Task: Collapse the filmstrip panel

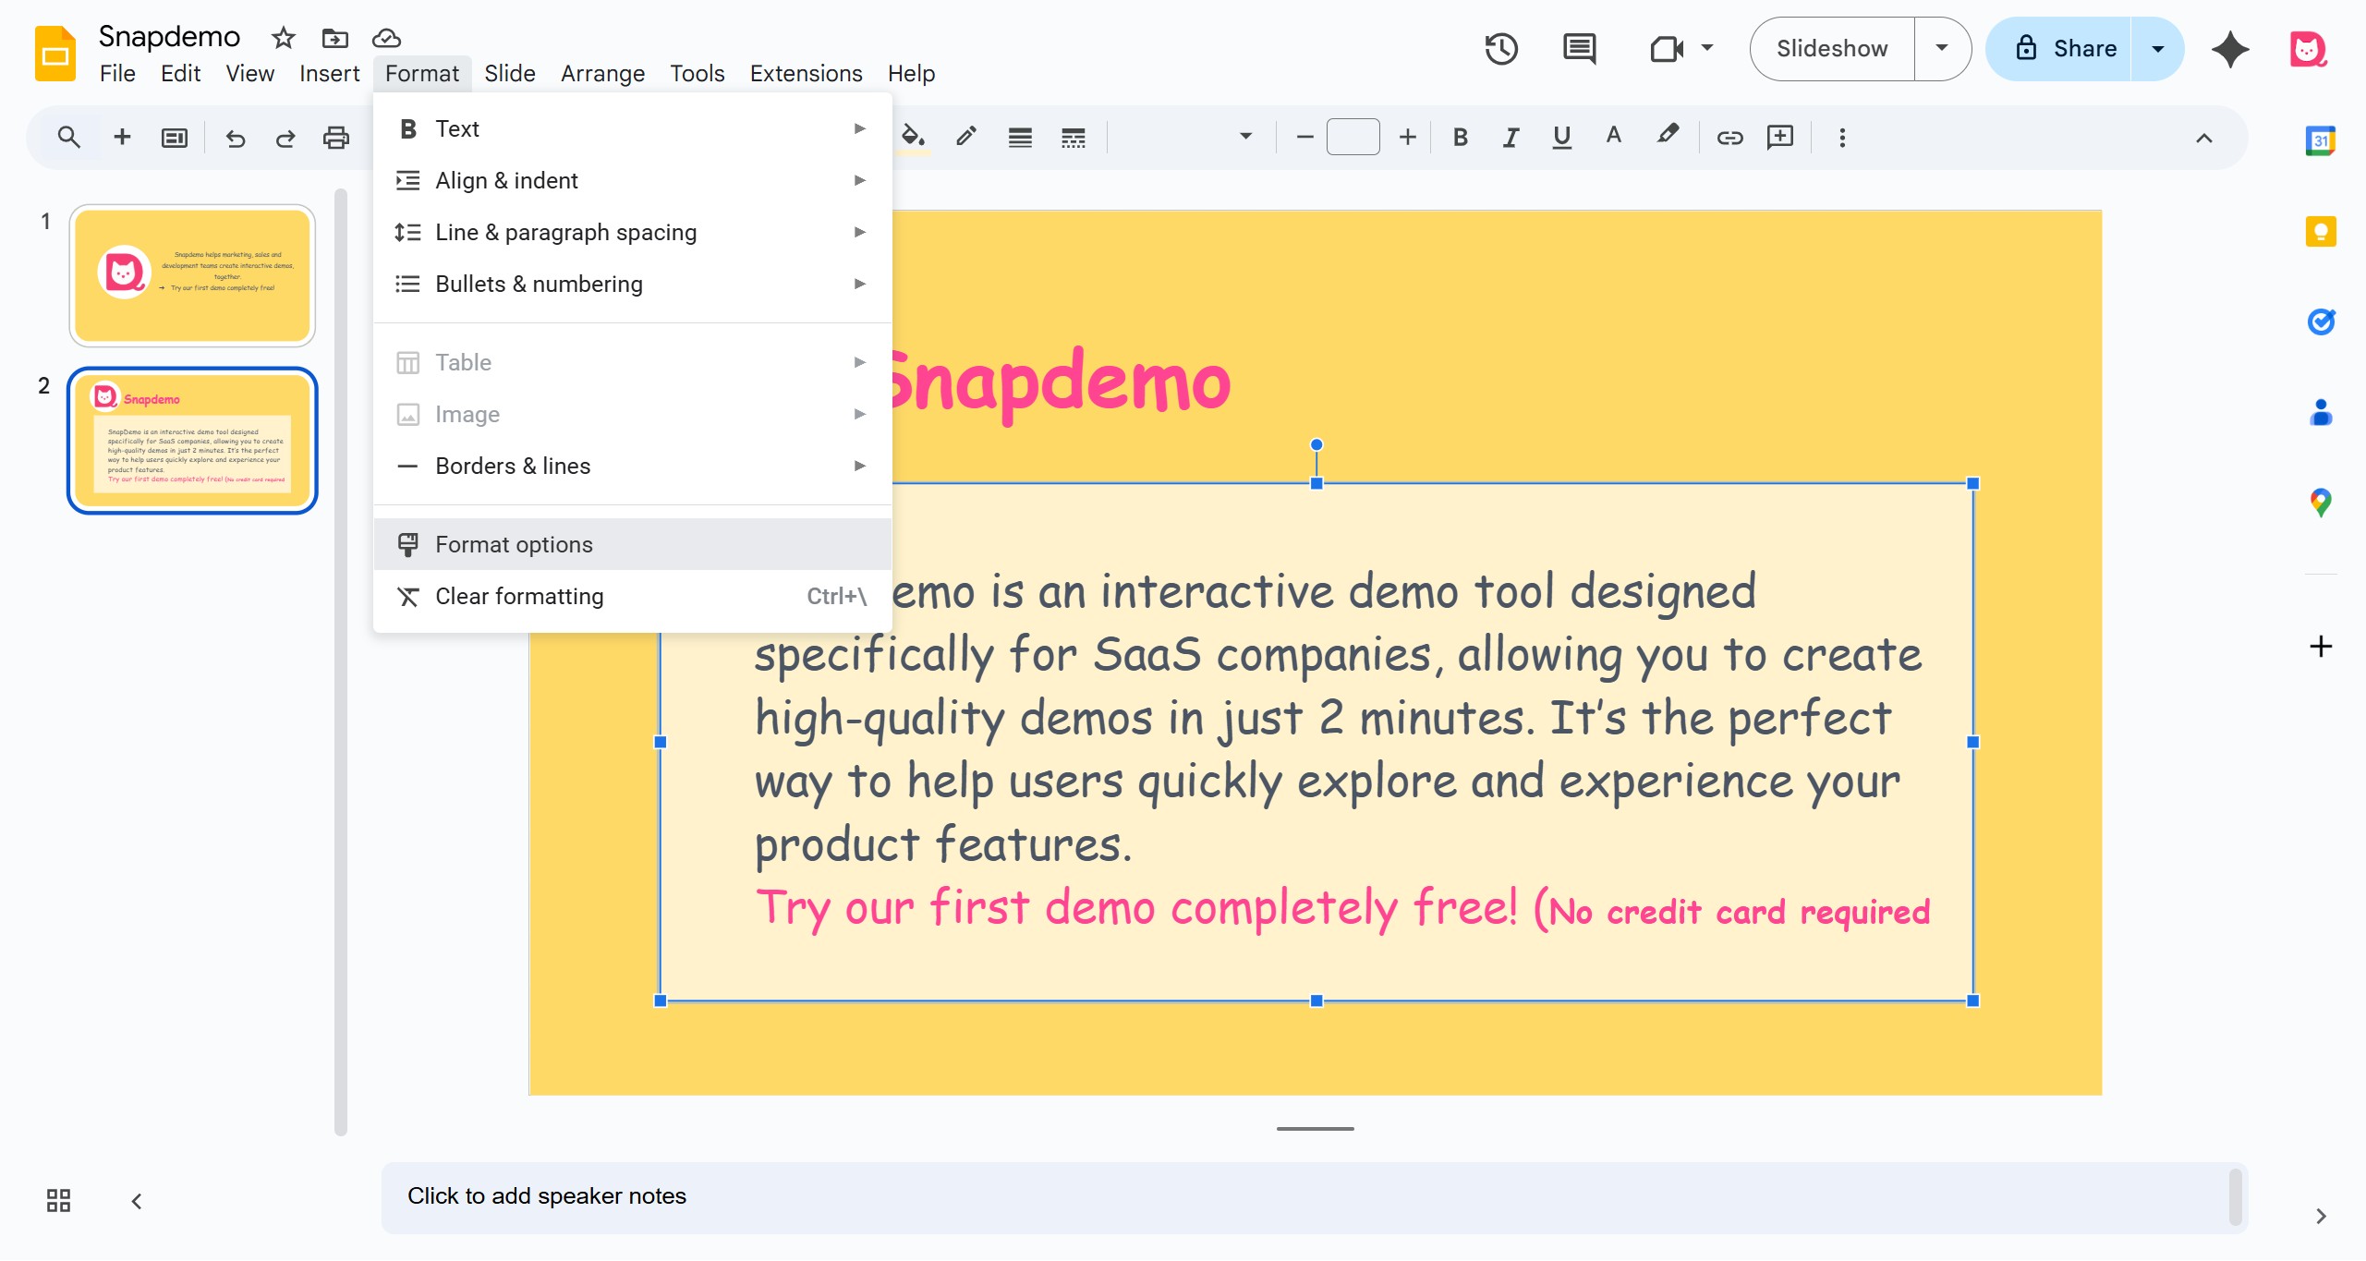Action: [x=137, y=1201]
